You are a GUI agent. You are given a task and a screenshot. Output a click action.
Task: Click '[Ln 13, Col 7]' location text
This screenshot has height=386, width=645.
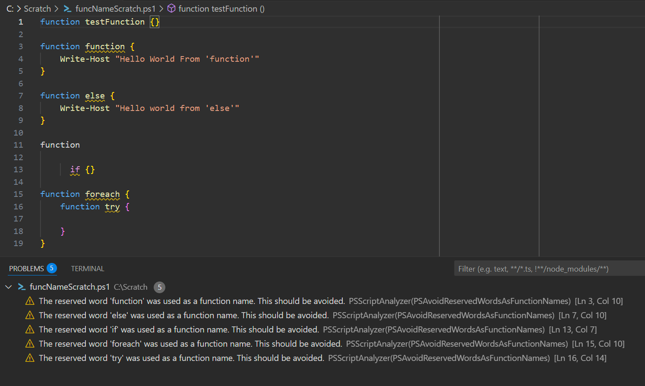(573, 329)
